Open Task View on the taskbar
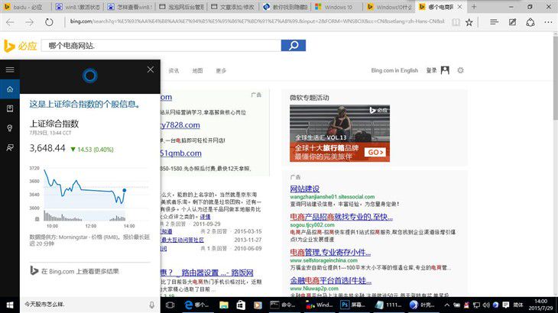Screen dimensions: 558x313 coord(170,305)
